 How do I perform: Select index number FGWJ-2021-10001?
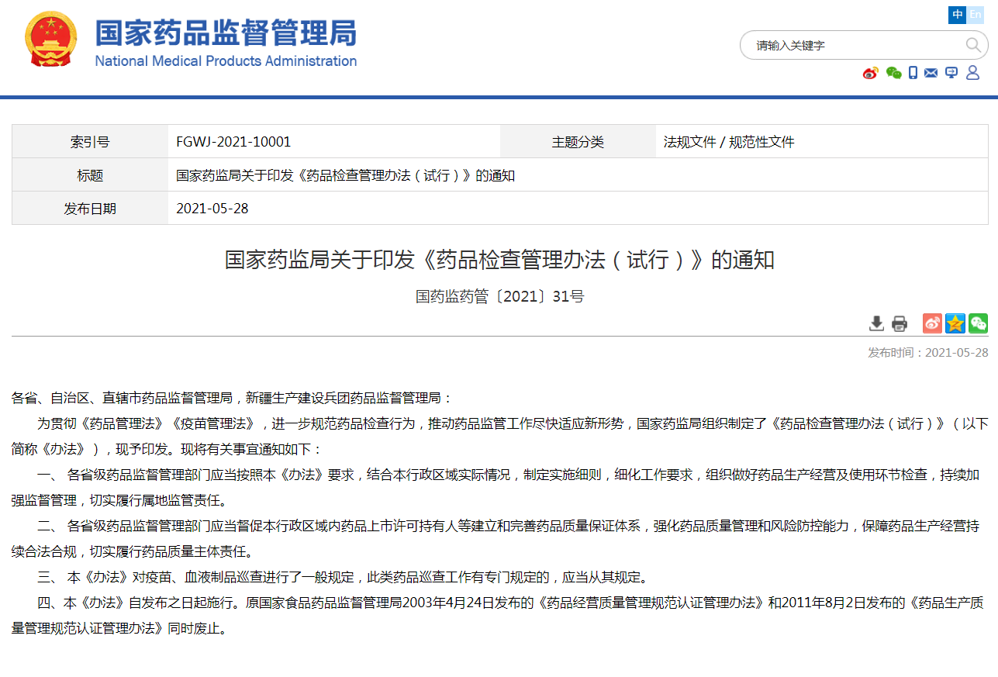[x=233, y=142]
